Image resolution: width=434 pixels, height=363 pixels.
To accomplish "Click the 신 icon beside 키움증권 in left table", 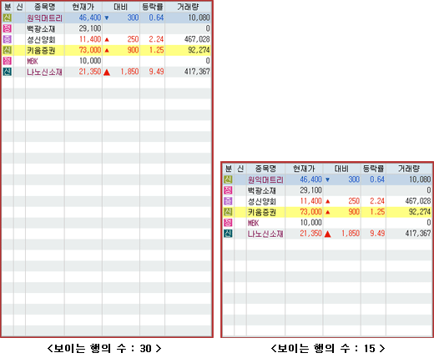I will [8, 50].
